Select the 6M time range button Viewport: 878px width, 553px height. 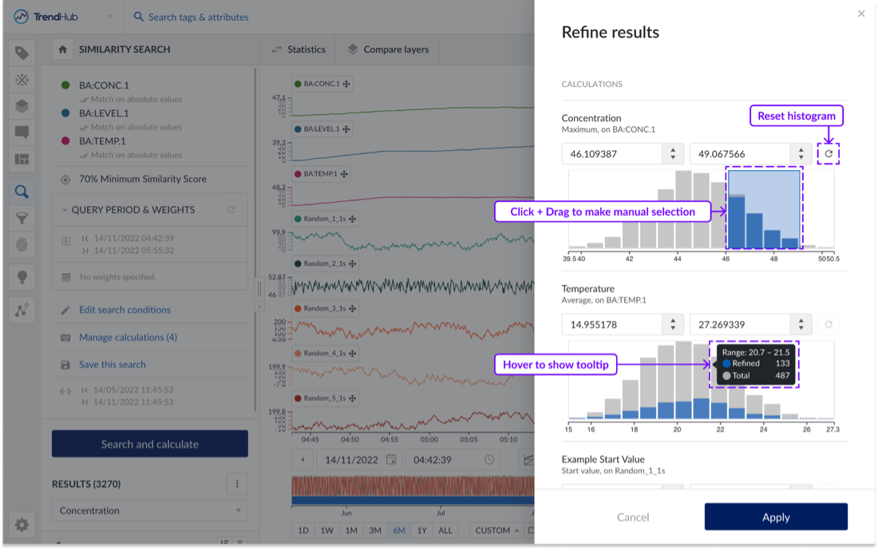point(398,531)
